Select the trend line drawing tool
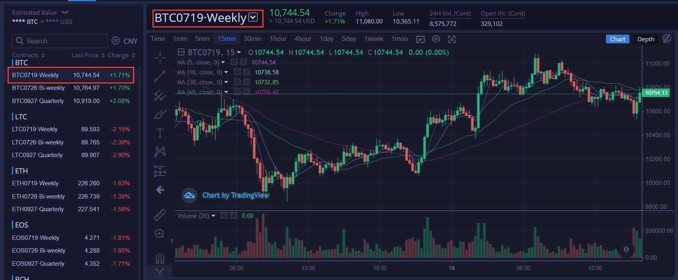 click(160, 76)
